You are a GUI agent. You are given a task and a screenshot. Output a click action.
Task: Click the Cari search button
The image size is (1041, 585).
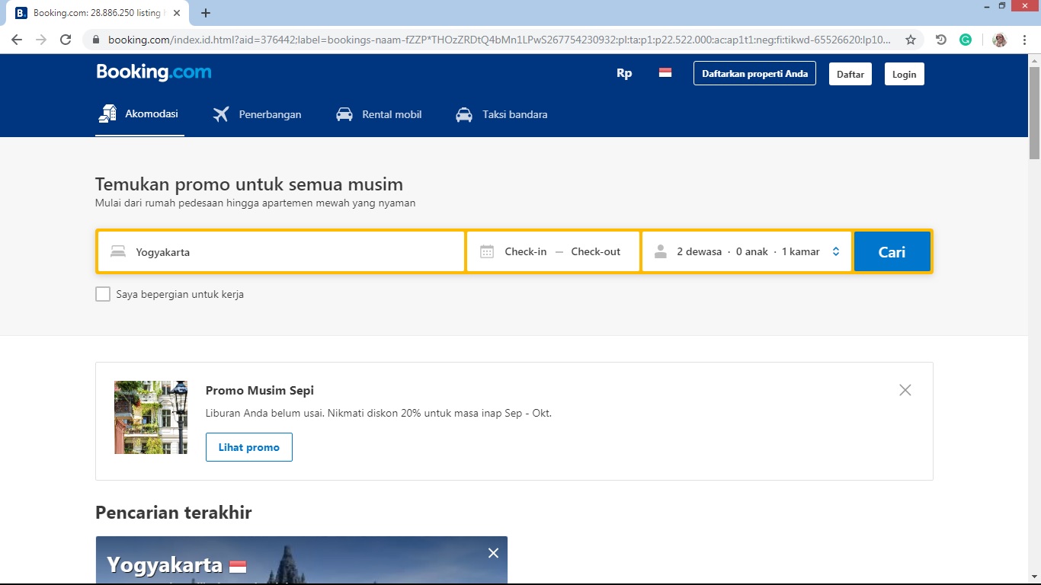[892, 251]
